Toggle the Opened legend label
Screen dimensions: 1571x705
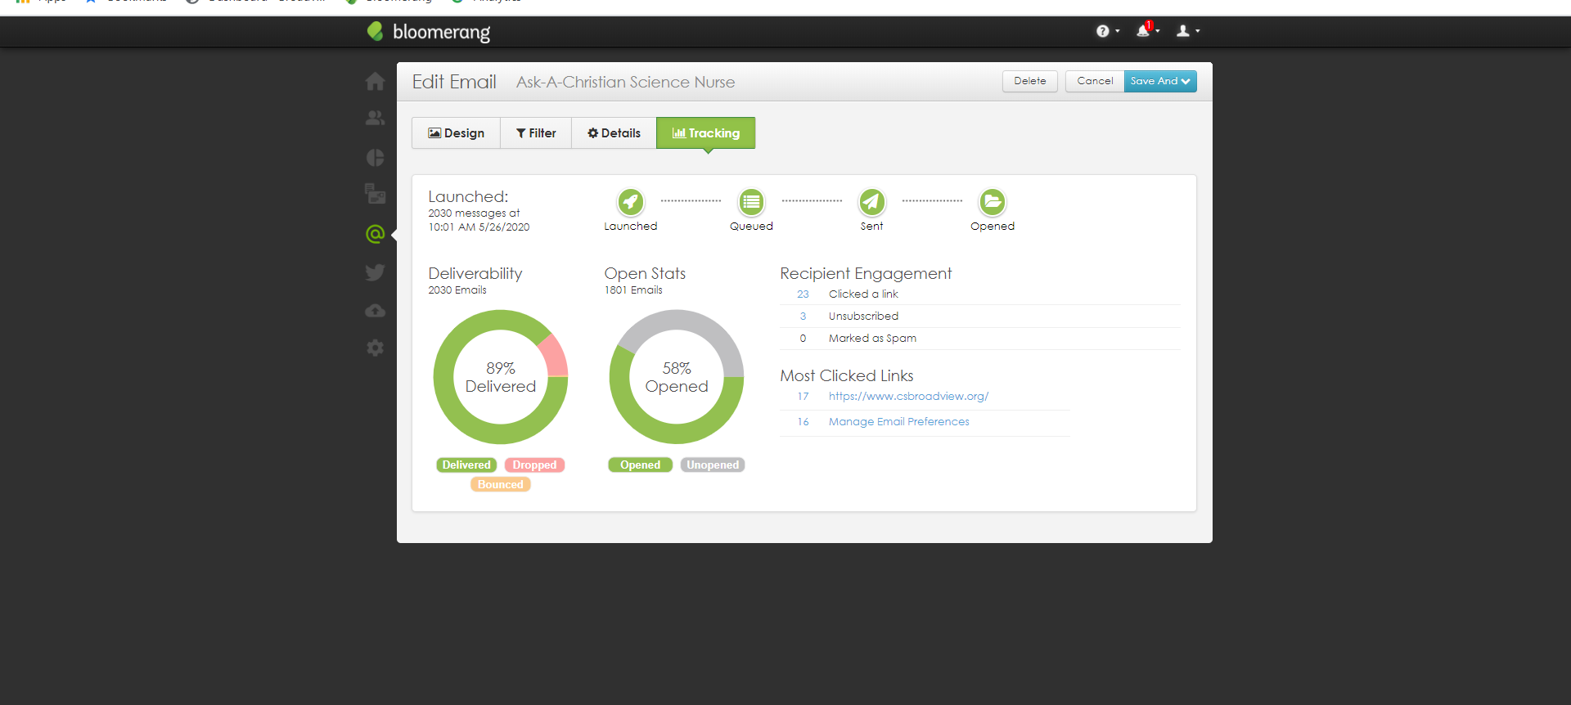(x=640, y=465)
